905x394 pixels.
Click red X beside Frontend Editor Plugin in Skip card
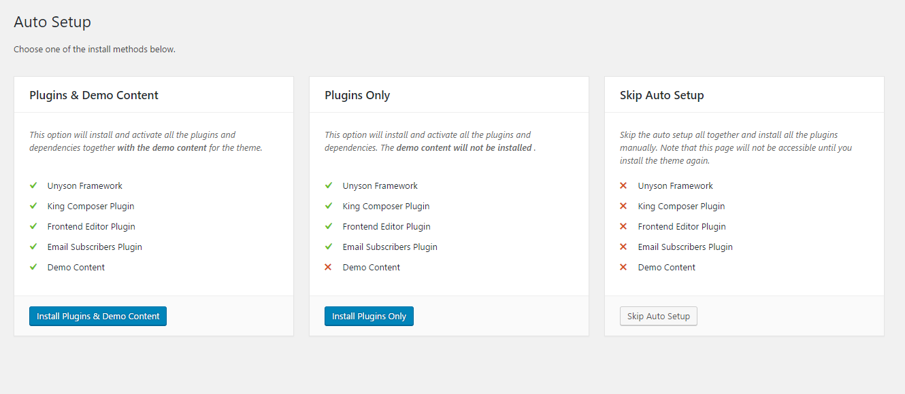point(624,226)
